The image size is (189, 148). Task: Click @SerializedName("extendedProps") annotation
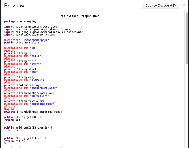point(30,104)
